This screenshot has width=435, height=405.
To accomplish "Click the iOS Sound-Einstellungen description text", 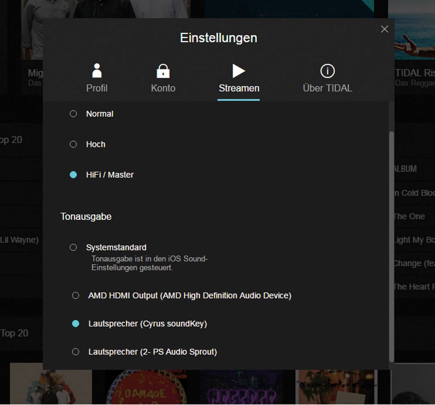I will tap(150, 263).
